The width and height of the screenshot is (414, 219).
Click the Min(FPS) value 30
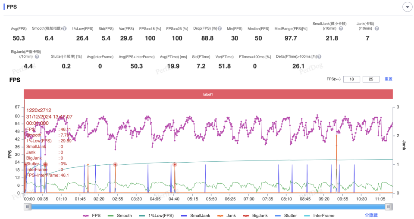tap(235, 38)
